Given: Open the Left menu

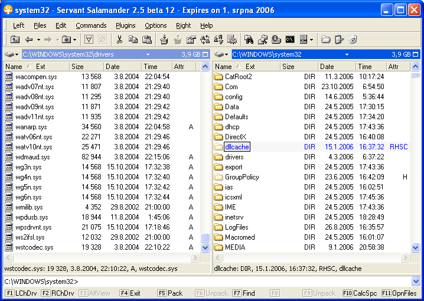Looking at the screenshot, I should point(18,25).
